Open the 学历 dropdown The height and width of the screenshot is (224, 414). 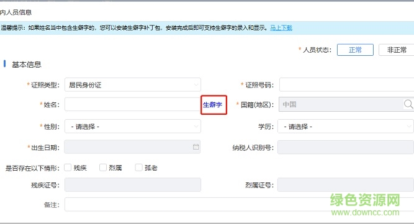click(x=346, y=127)
